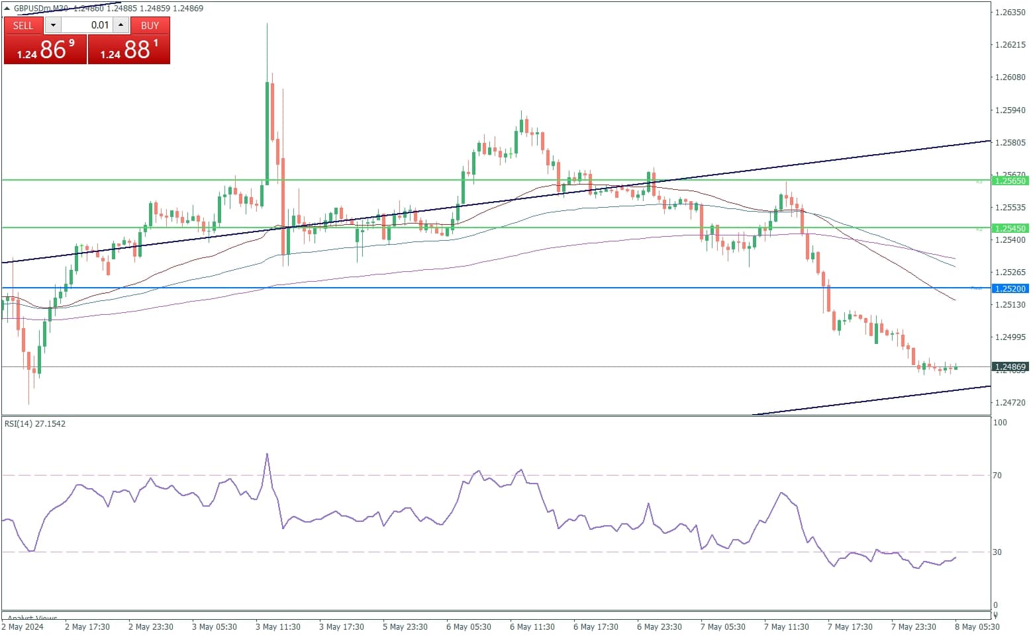Click the current price tag 1.24869
1033x635 pixels.
1010,367
